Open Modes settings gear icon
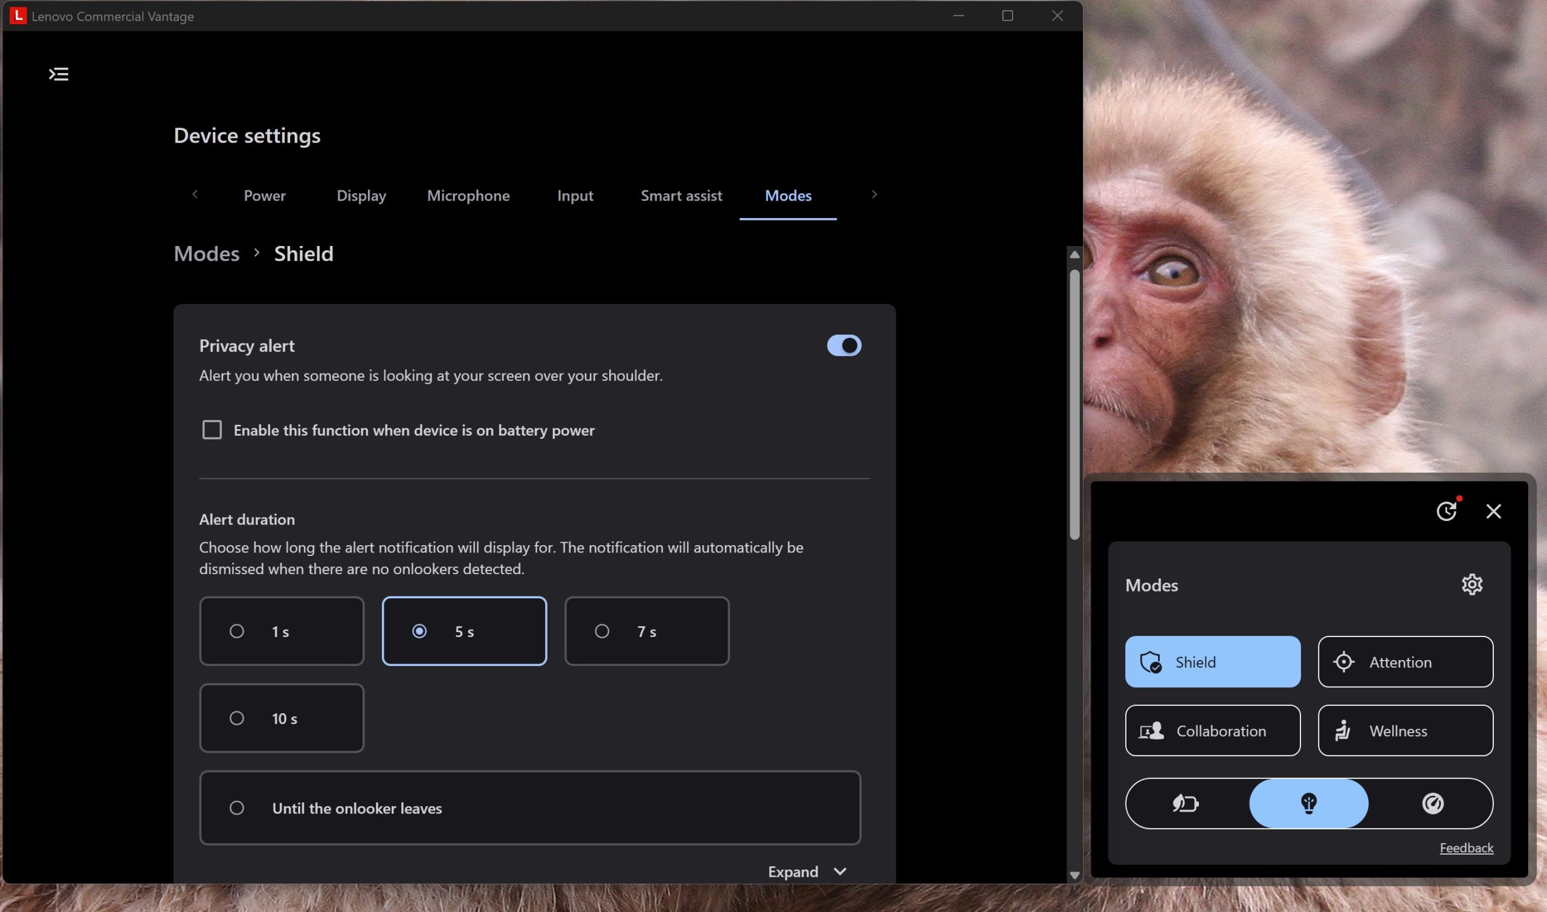Screen dimensions: 1547x912 tap(1471, 584)
